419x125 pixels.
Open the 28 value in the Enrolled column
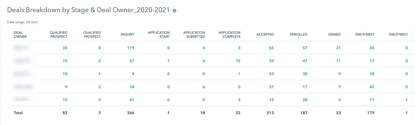click(x=305, y=100)
